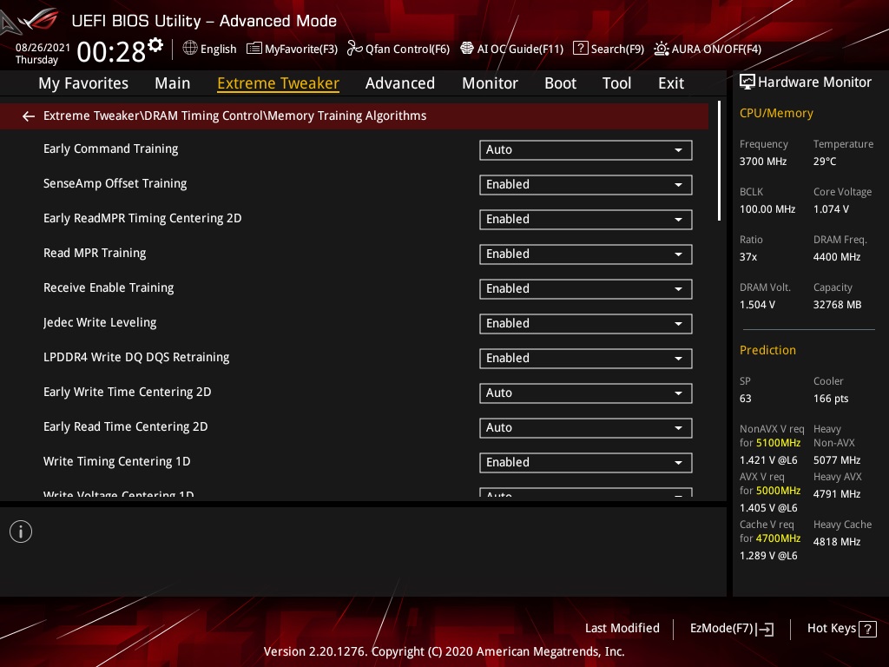889x667 pixels.
Task: Click the 00:28 clock display
Action: point(112,51)
